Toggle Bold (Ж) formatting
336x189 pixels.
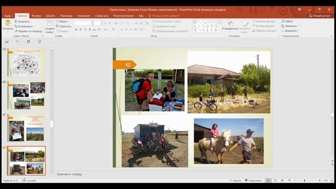pyautogui.click(x=76, y=29)
